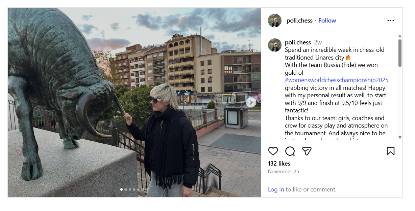
Task: Like the post with the heart icon
Action: click(x=273, y=151)
